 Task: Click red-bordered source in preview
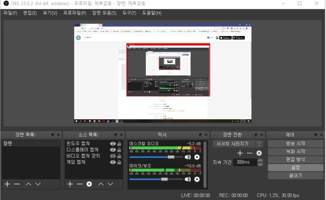168,70
